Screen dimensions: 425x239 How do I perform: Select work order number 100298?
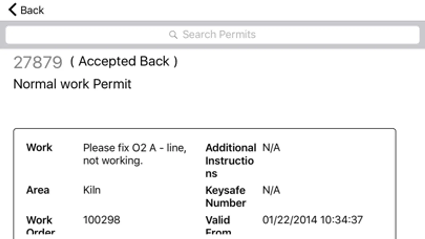102,220
